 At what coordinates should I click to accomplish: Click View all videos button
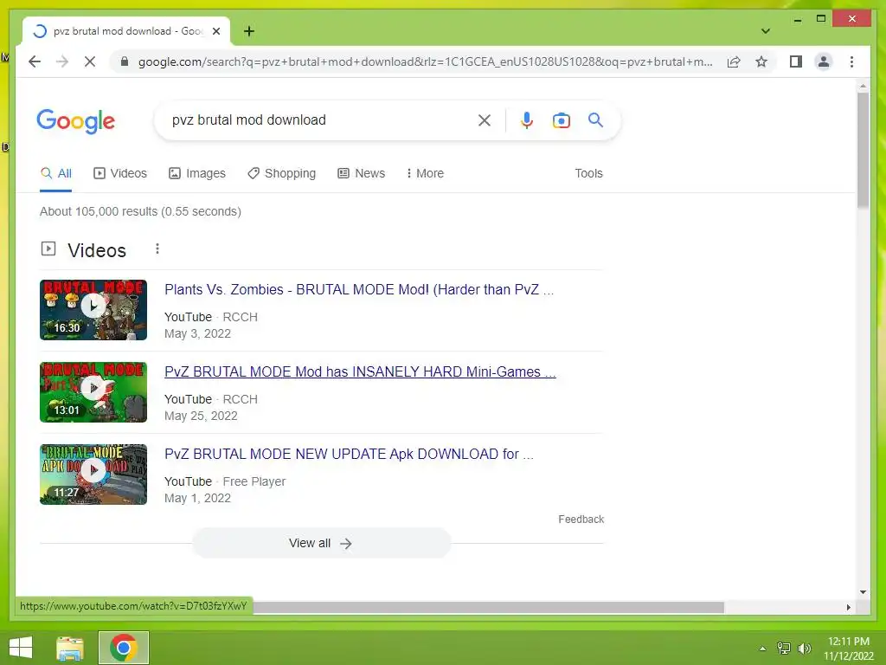321,544
